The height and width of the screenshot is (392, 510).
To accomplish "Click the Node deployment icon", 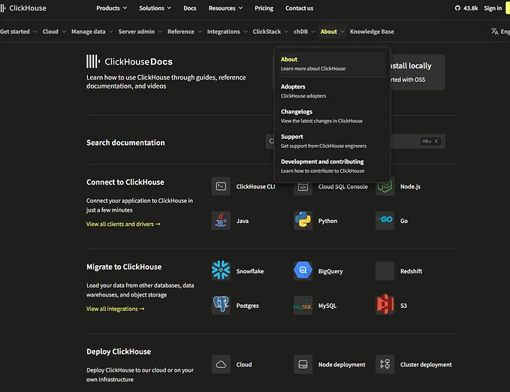I will pos(303,364).
